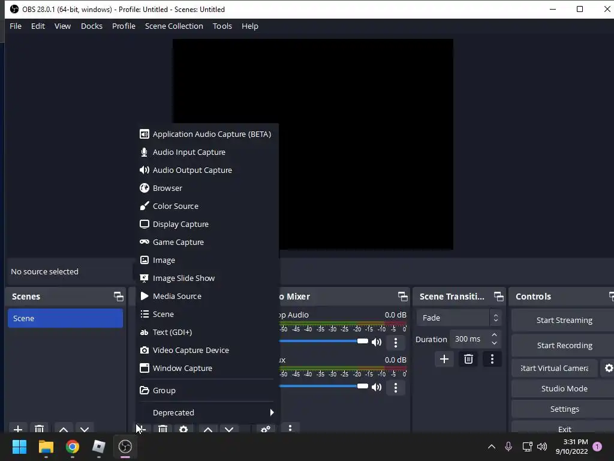Add a Display Capture source

point(207,224)
